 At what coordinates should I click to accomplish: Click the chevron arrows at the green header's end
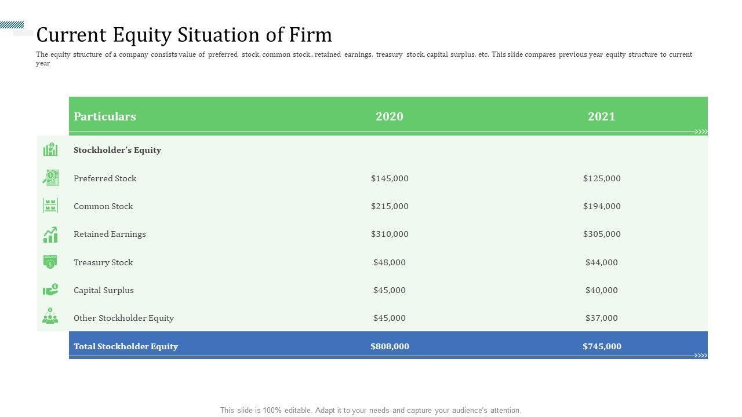pos(701,132)
